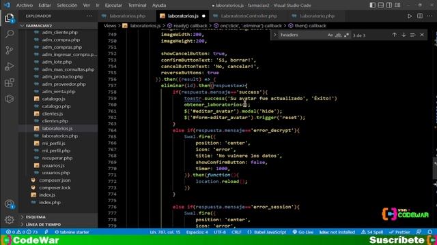Open Run and Debug view
Viewport: 437px width, 245px height.
click(x=9, y=67)
